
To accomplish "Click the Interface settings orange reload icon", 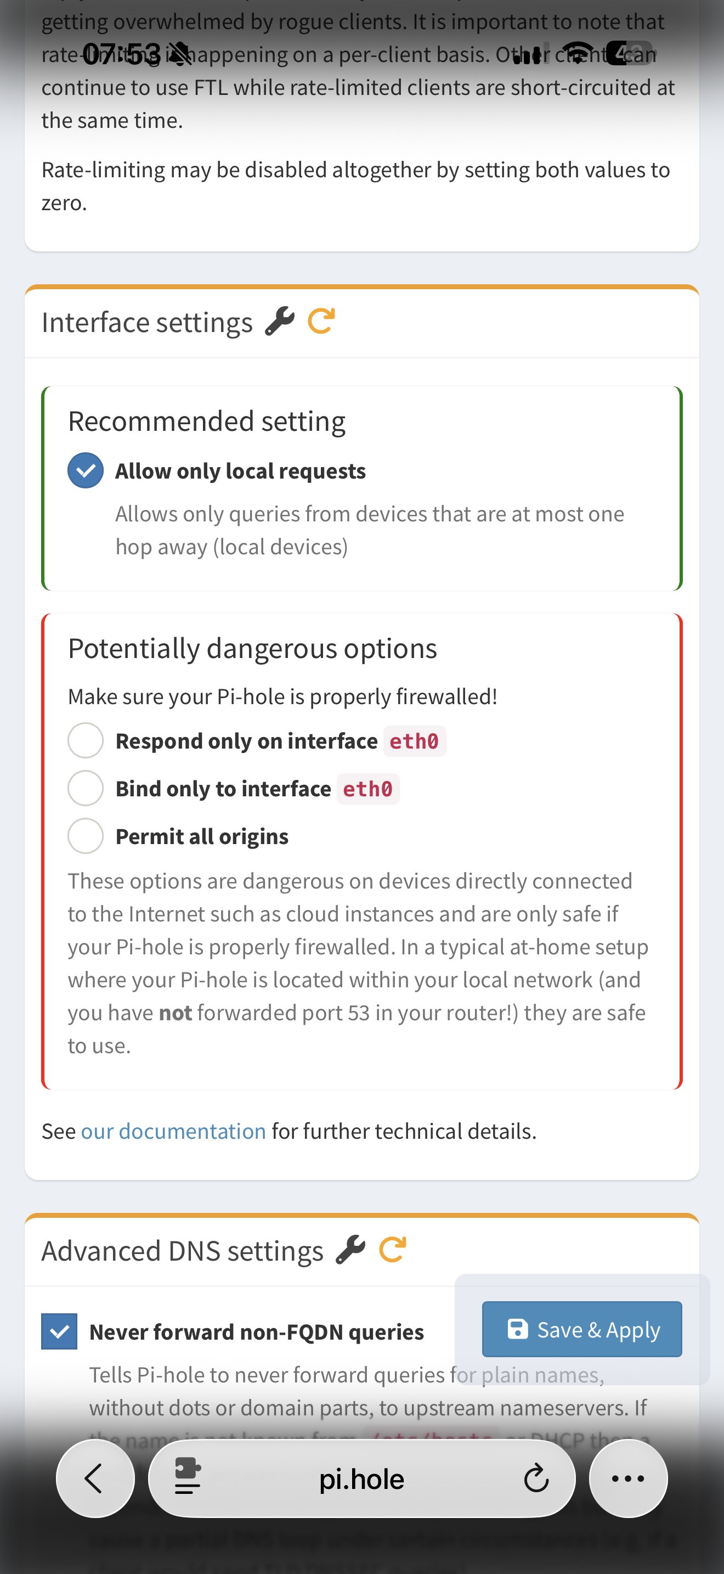I will pyautogui.click(x=321, y=322).
